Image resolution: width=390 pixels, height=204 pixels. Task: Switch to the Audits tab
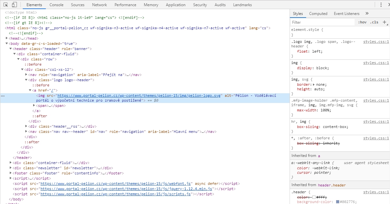pyautogui.click(x=220, y=5)
